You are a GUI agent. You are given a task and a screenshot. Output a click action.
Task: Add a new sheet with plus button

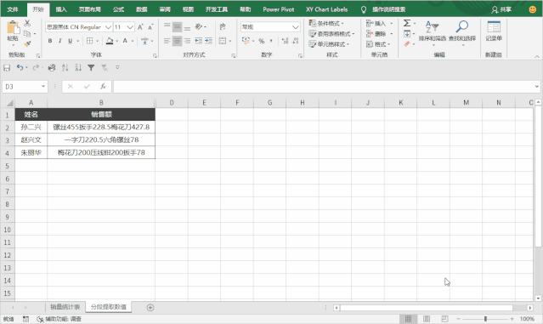point(150,307)
